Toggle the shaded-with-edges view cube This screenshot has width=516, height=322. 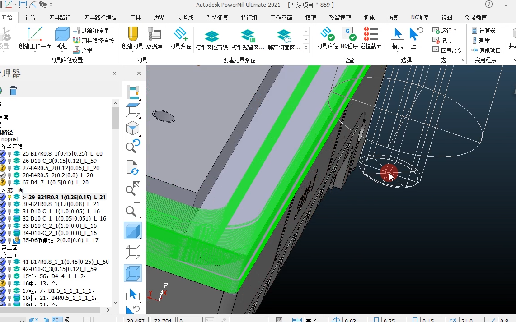click(133, 273)
